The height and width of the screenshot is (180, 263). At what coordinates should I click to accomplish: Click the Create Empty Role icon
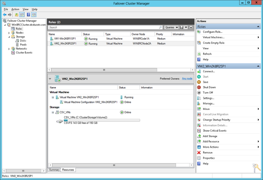pos(199,43)
